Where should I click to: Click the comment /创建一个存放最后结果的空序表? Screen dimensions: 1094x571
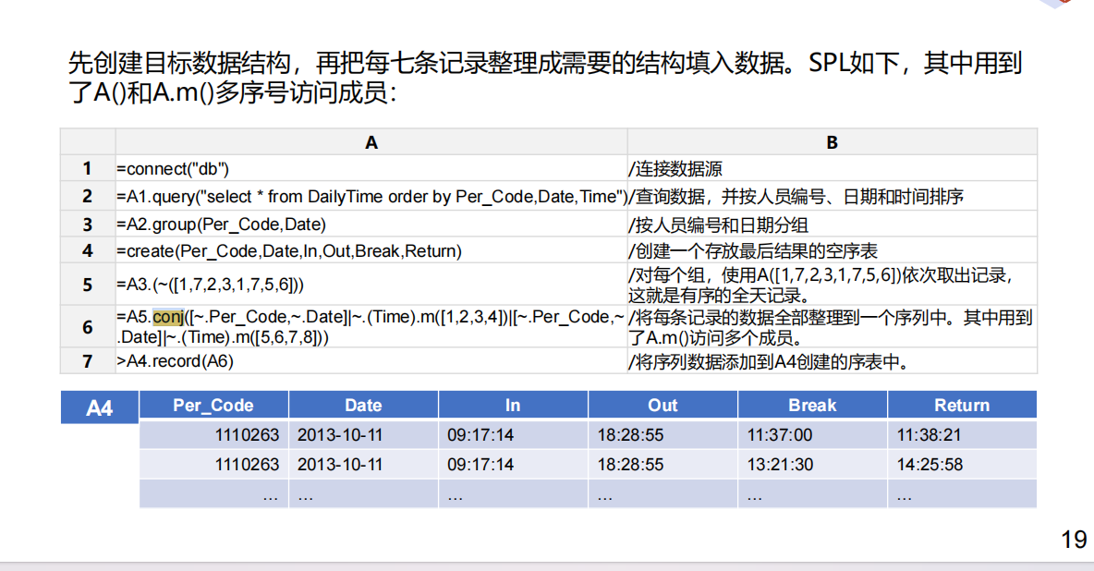pyautogui.click(x=753, y=251)
